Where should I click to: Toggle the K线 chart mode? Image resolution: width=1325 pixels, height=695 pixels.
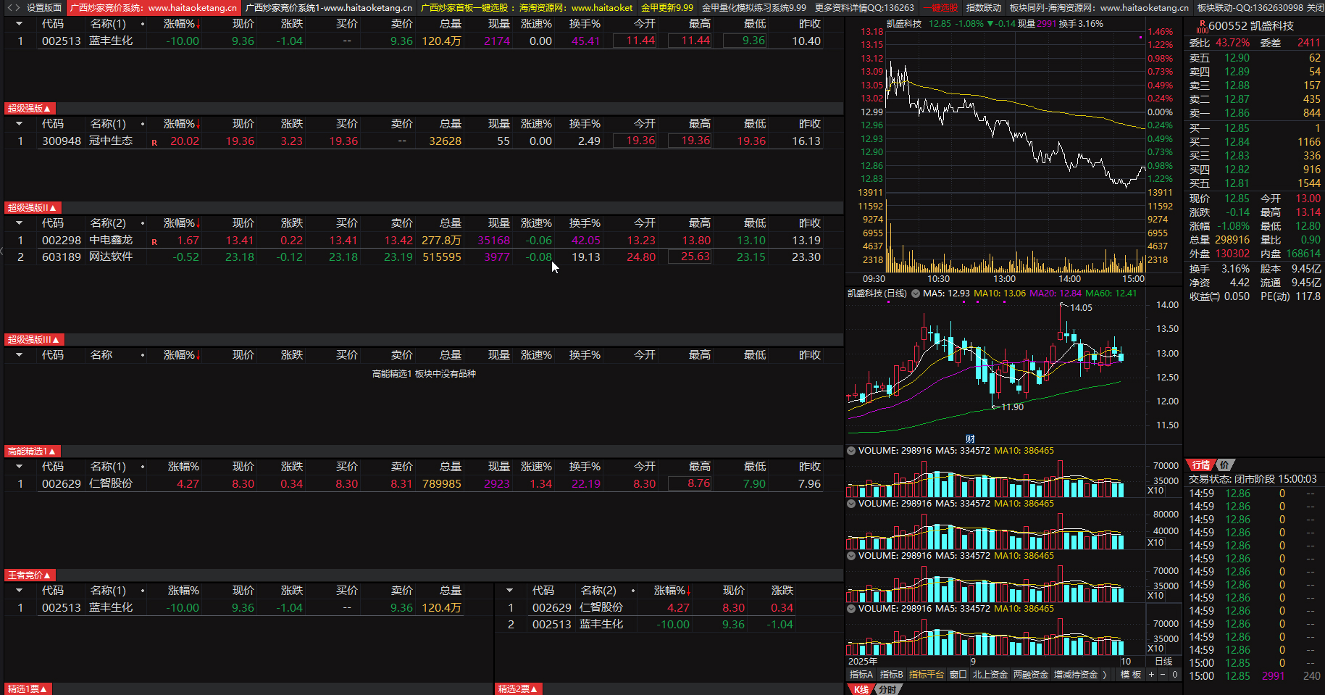pyautogui.click(x=861, y=689)
